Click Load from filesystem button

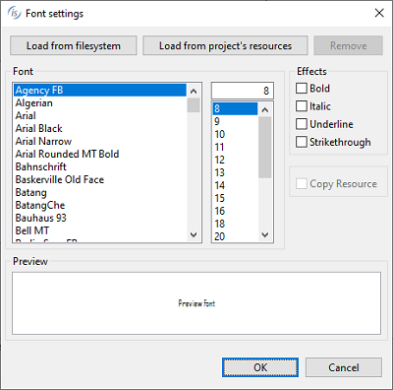(x=74, y=45)
